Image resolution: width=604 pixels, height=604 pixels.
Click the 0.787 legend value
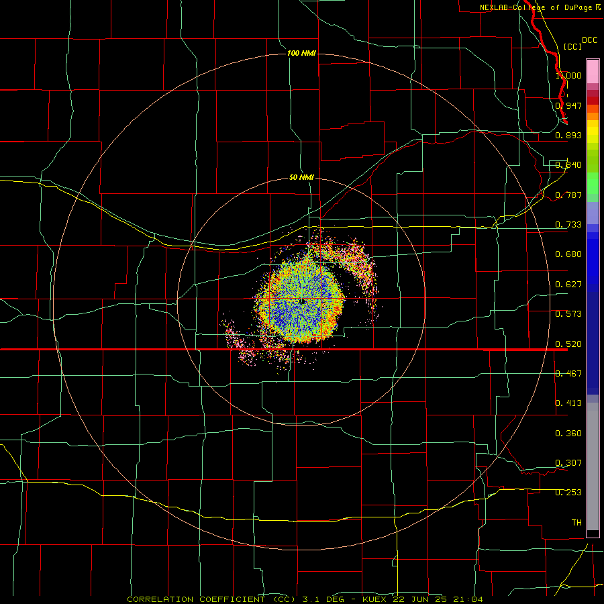click(x=568, y=195)
